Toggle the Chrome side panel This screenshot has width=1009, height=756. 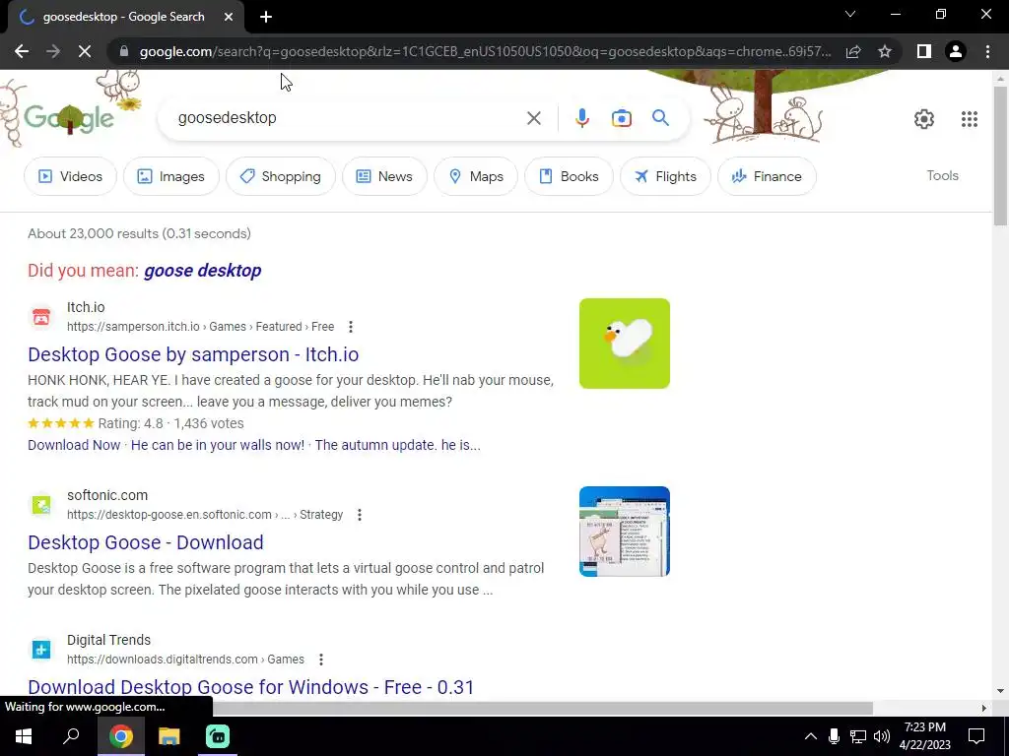point(924,51)
